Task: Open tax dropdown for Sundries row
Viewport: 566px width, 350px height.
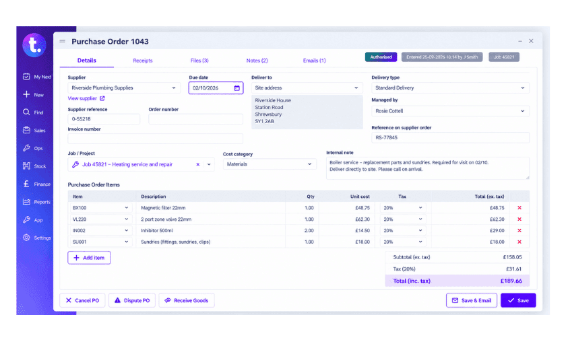Action: (x=403, y=242)
